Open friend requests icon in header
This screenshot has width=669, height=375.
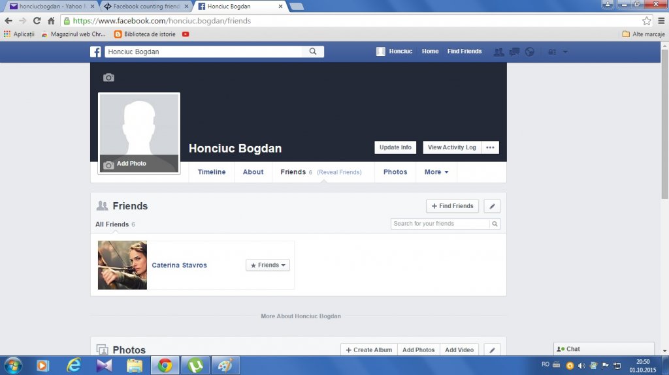pyautogui.click(x=498, y=52)
